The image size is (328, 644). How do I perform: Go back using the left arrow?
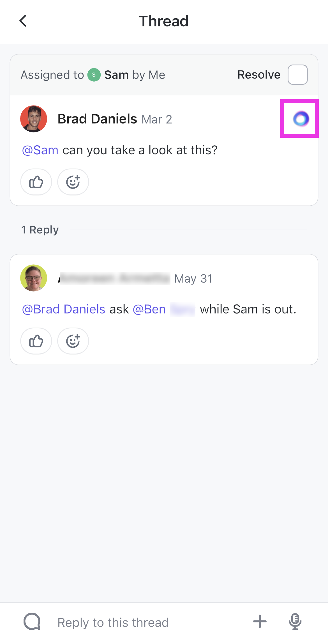click(x=23, y=21)
